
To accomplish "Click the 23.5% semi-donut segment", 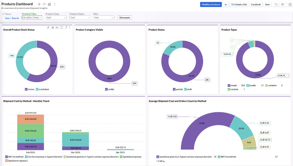I will pyautogui.click(x=241, y=128).
